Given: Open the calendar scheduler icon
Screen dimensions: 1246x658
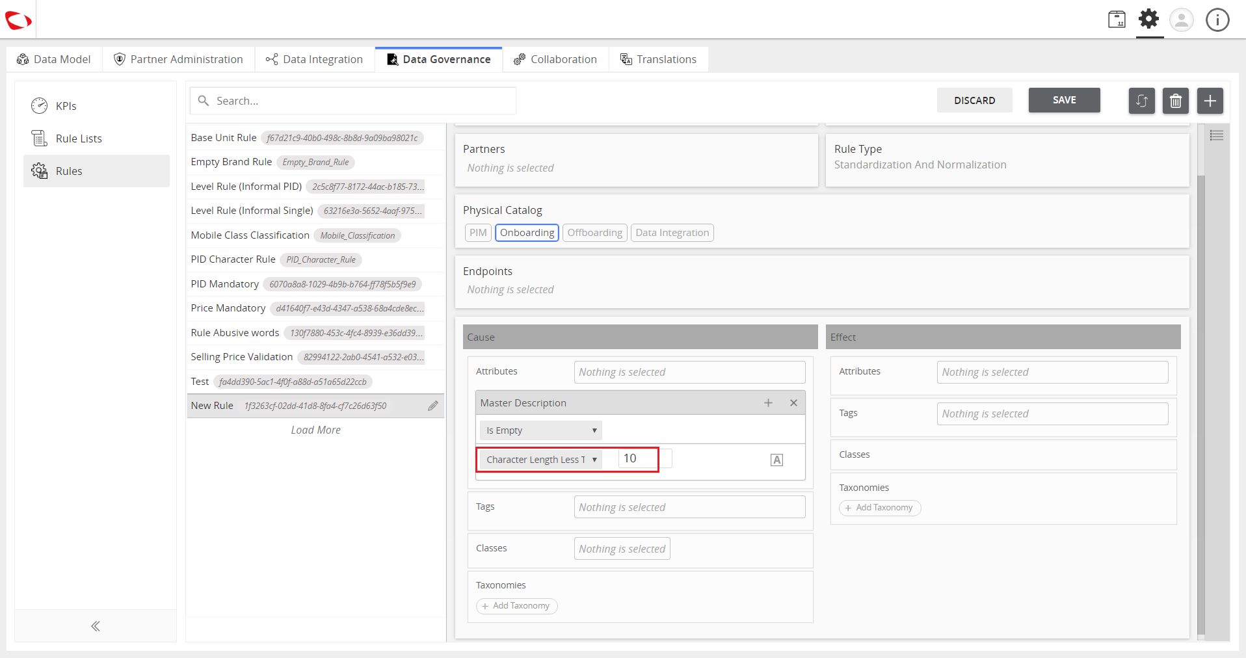Looking at the screenshot, I should click(x=1117, y=20).
